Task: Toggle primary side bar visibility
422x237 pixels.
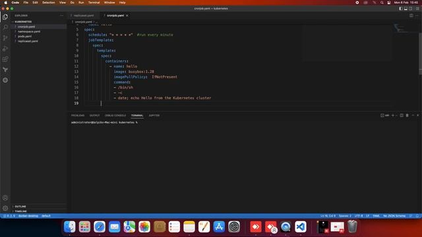Action: pyautogui.click(x=401, y=9)
